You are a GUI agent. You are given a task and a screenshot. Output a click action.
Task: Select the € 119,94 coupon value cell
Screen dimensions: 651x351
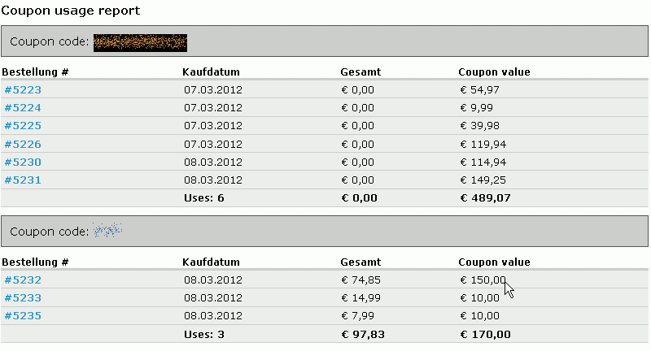pyautogui.click(x=483, y=145)
